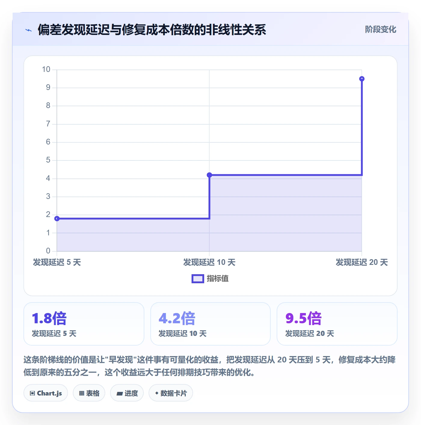This screenshot has height=425, width=421.
Task: Click the data point at 发现延迟 20 天
Action: 362,79
